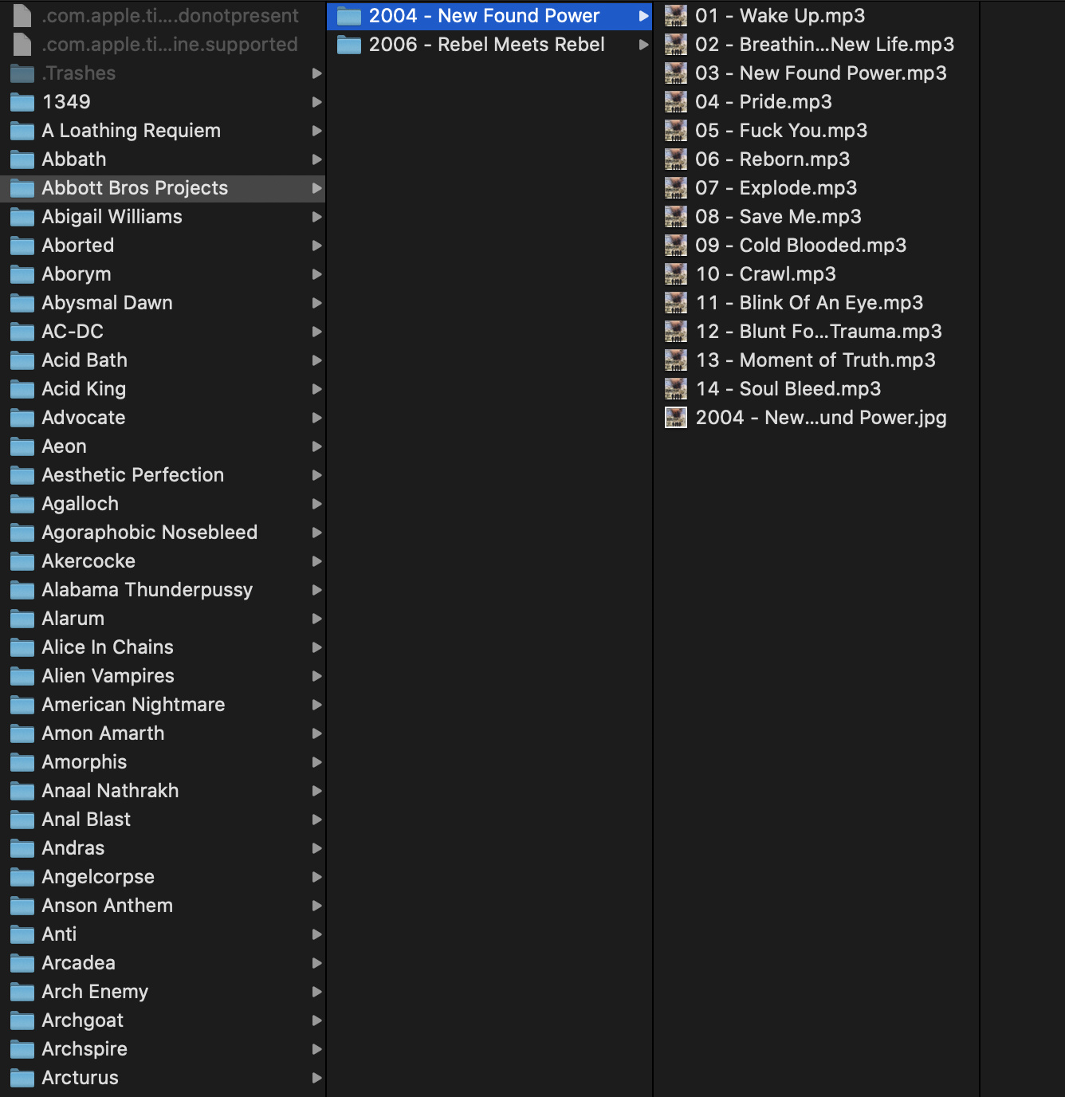The height and width of the screenshot is (1097, 1065).
Task: Click the Aborted folder icon
Action: point(22,246)
